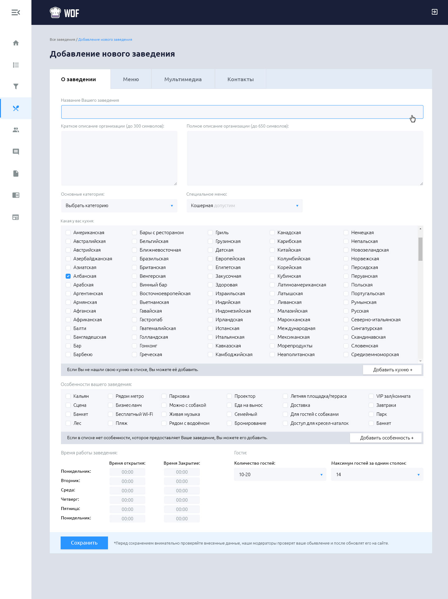
Task: Click the cuisine list scrollbar thumb
Action: 420,249
